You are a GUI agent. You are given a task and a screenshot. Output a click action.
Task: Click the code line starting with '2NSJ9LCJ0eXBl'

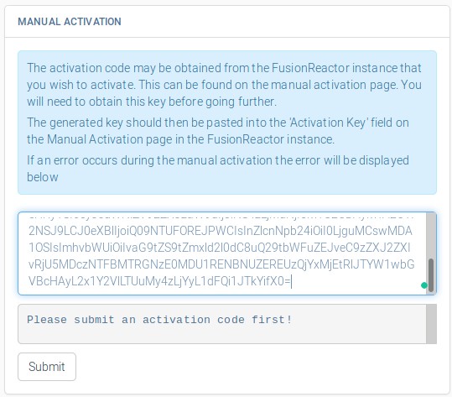click(x=221, y=231)
